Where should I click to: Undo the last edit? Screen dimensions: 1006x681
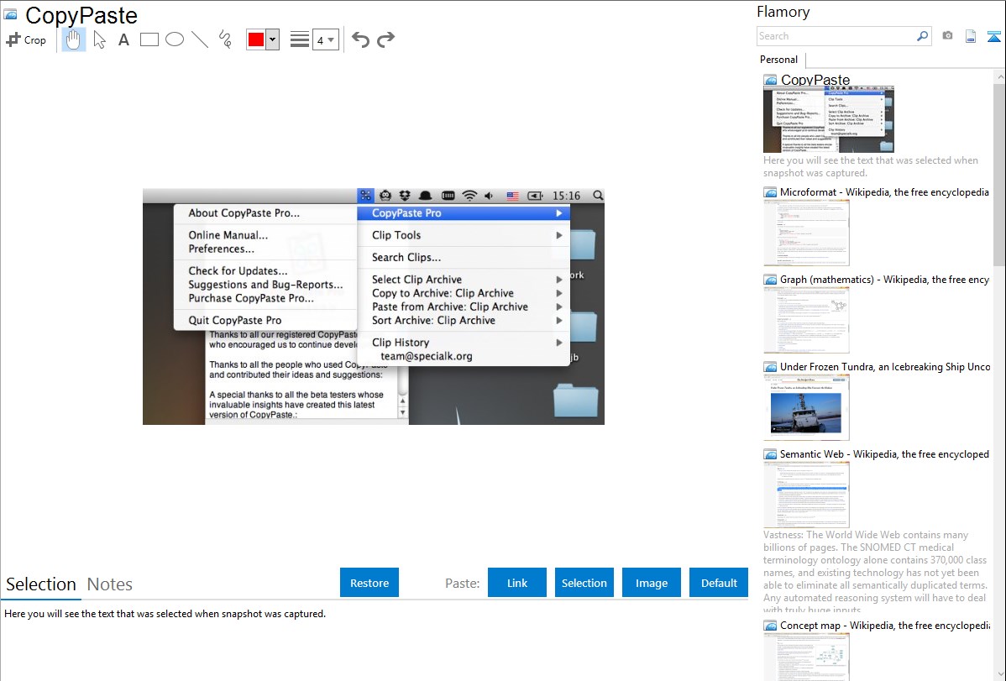(360, 39)
